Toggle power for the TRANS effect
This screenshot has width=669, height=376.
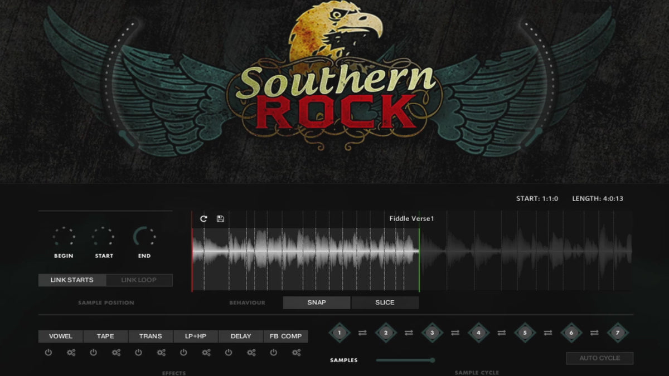[138, 353]
